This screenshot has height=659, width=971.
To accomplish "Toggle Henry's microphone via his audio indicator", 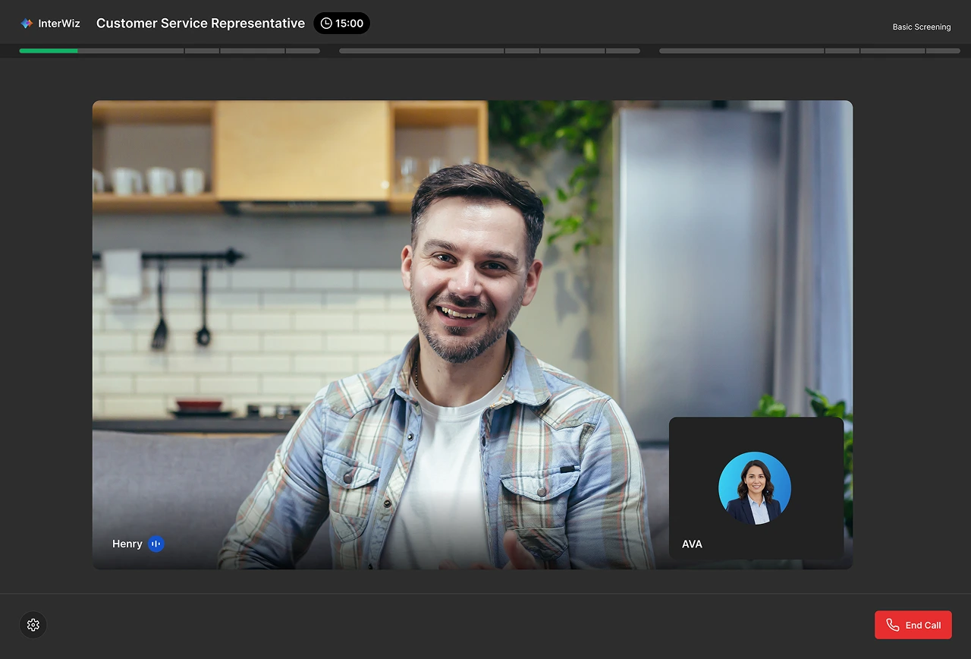I will click(x=156, y=544).
